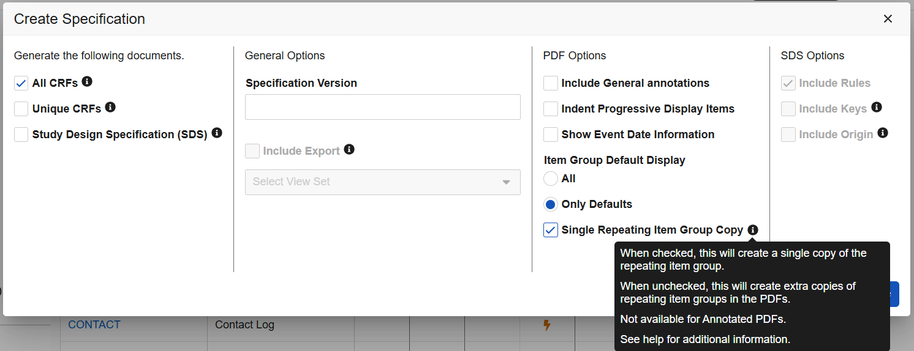Choose Only Defaults radio option
Image resolution: width=914 pixels, height=351 pixels.
pos(551,204)
